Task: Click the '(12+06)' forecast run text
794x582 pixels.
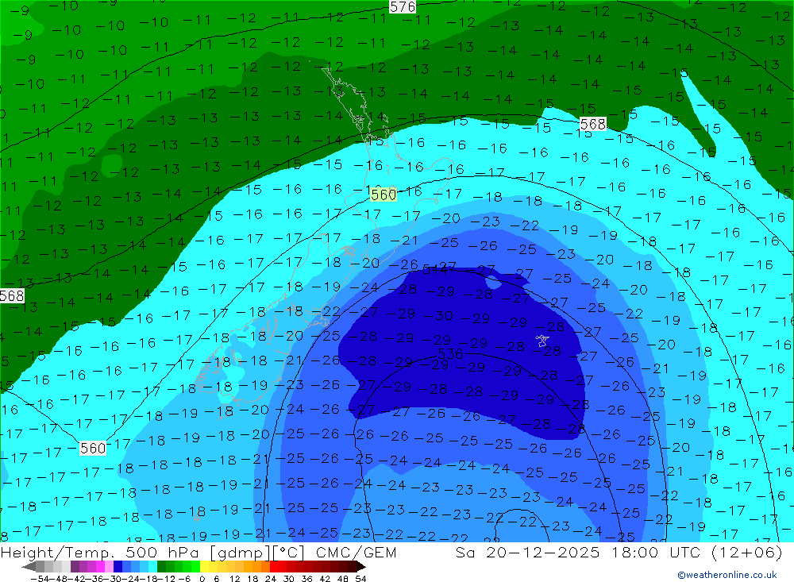Action: 746,552
